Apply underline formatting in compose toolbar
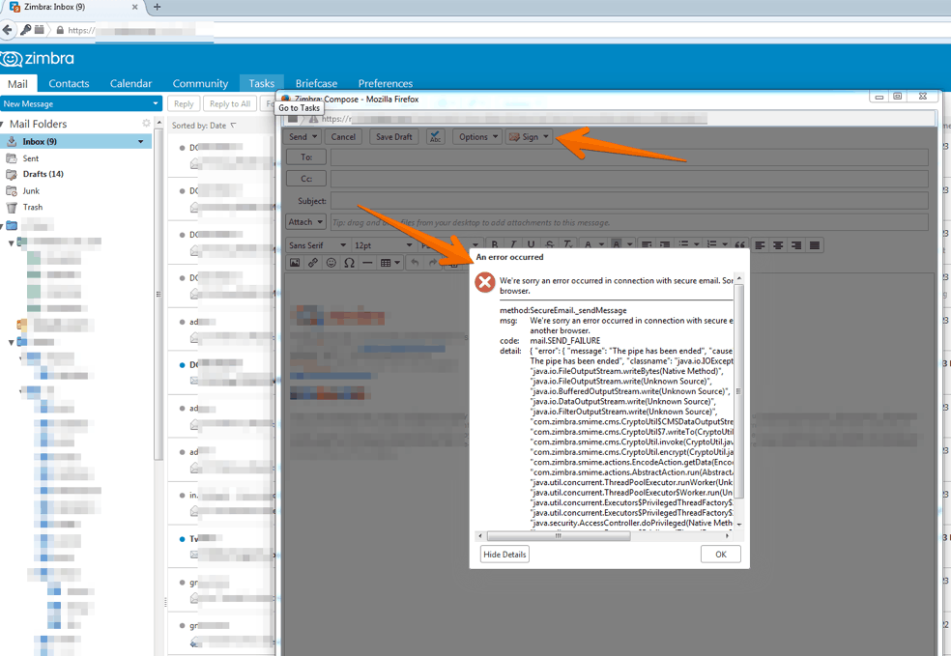This screenshot has width=951, height=656. [x=532, y=244]
